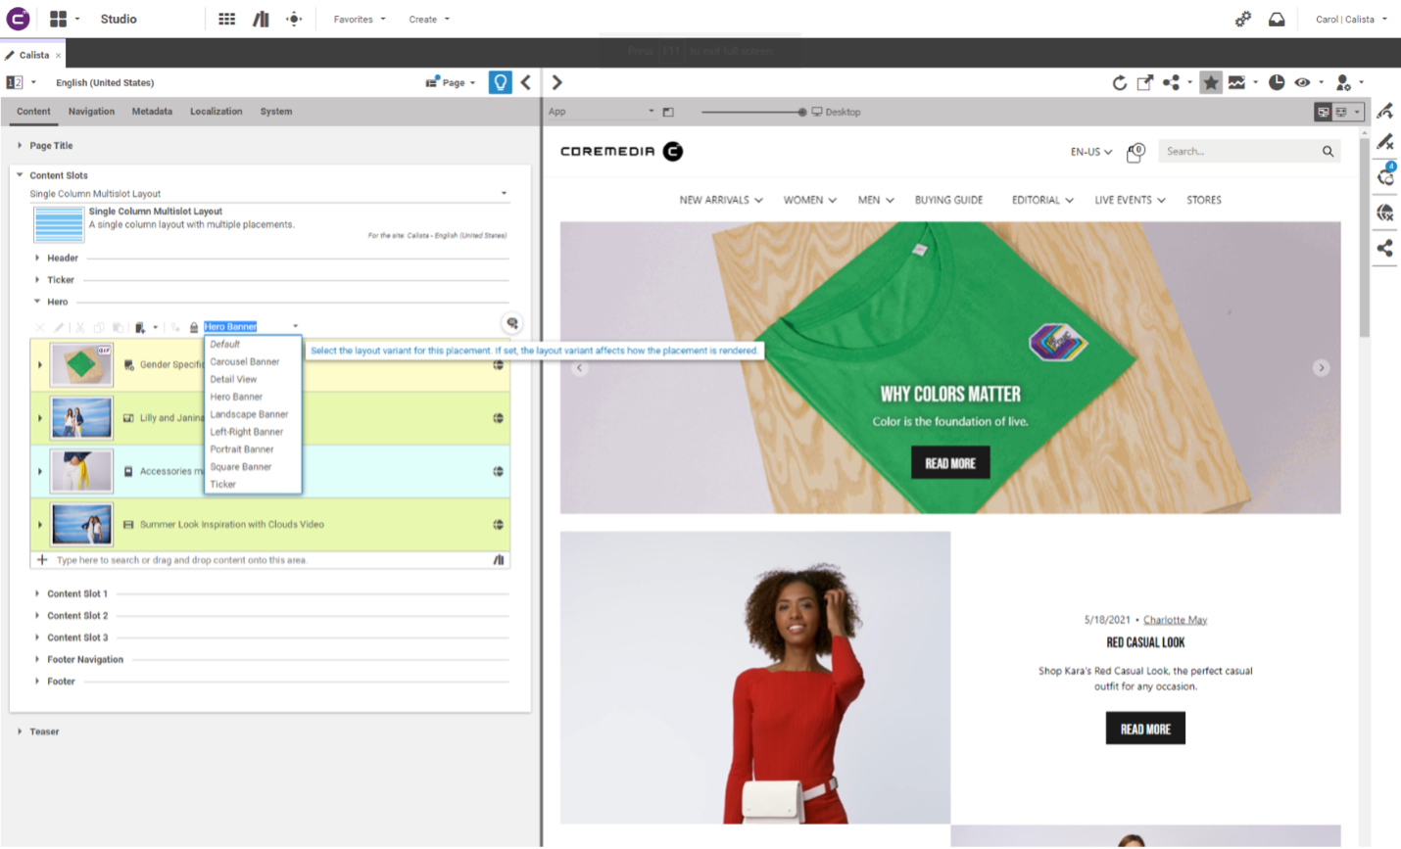Open the notifications inbox icon
The image size is (1401, 849).
coord(1277,19)
